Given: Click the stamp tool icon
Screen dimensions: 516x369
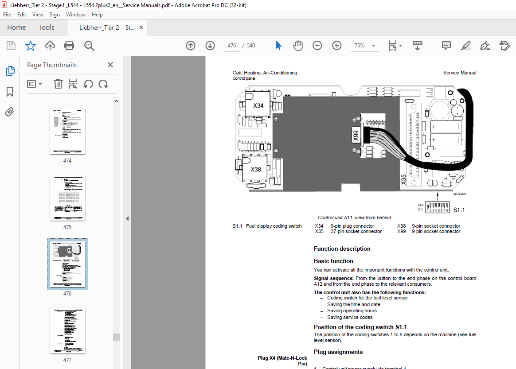Looking at the screenshot, I should pyautogui.click(x=504, y=46).
